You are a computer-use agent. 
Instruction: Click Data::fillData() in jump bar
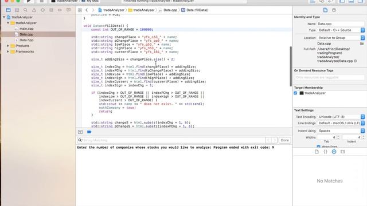[195, 10]
